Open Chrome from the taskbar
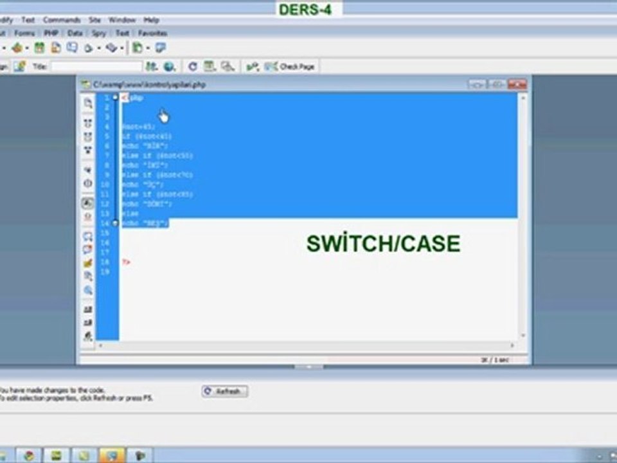 click(x=29, y=455)
